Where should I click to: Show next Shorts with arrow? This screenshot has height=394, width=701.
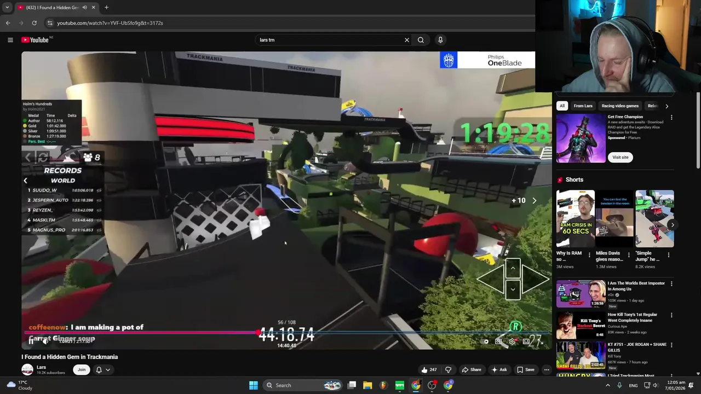(x=672, y=224)
